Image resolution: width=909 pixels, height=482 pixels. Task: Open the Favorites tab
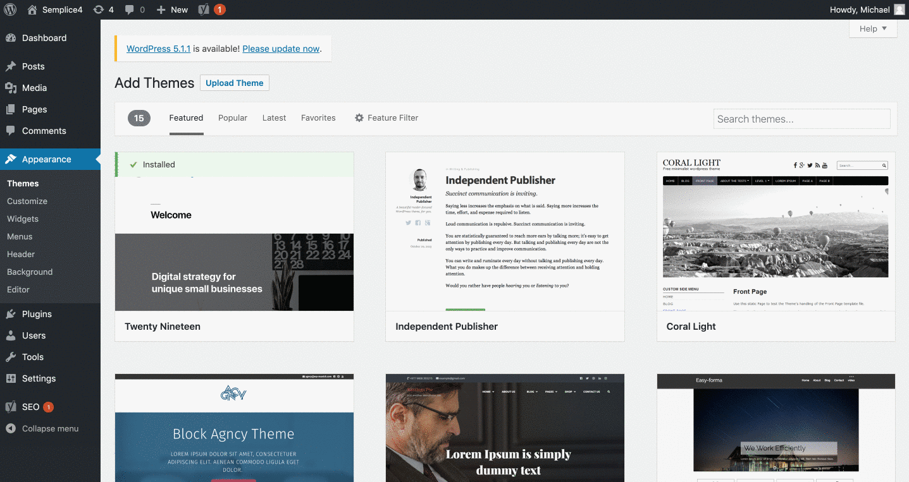318,117
